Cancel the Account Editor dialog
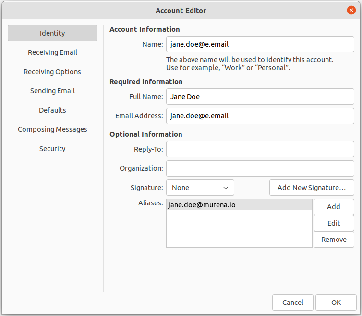Screen dimensions: 362x316 292,303
